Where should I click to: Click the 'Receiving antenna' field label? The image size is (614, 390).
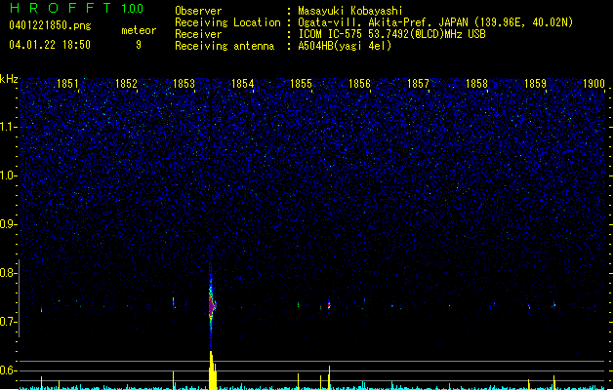225,46
